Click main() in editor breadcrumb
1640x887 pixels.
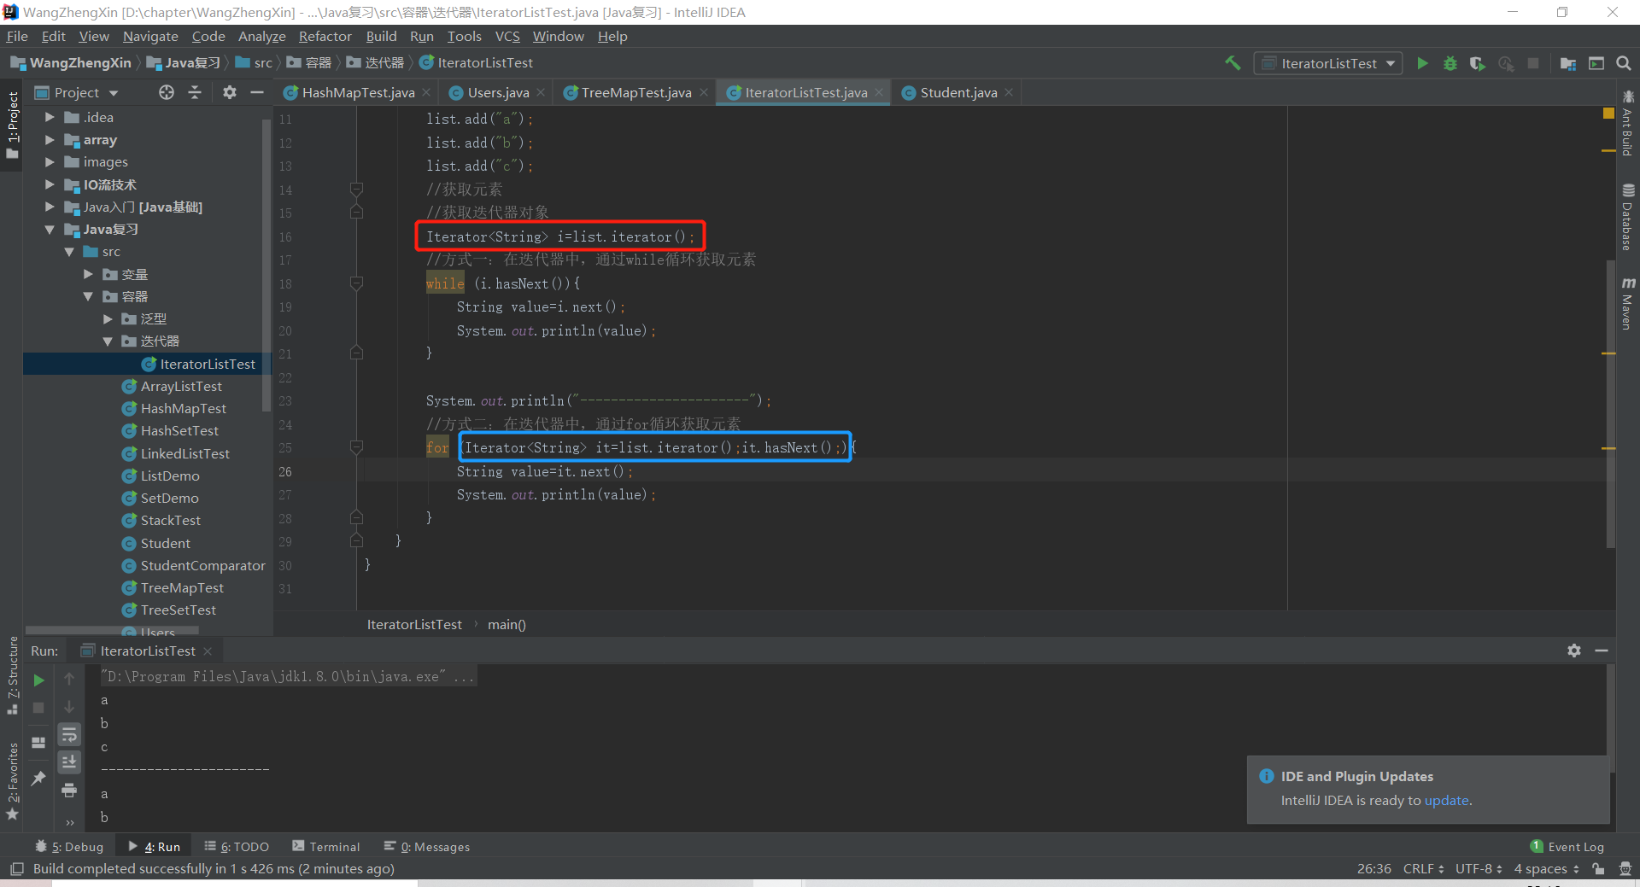pos(507,625)
